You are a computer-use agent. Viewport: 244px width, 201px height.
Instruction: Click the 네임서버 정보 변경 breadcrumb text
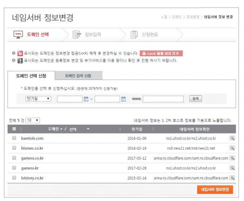[x=218, y=17]
